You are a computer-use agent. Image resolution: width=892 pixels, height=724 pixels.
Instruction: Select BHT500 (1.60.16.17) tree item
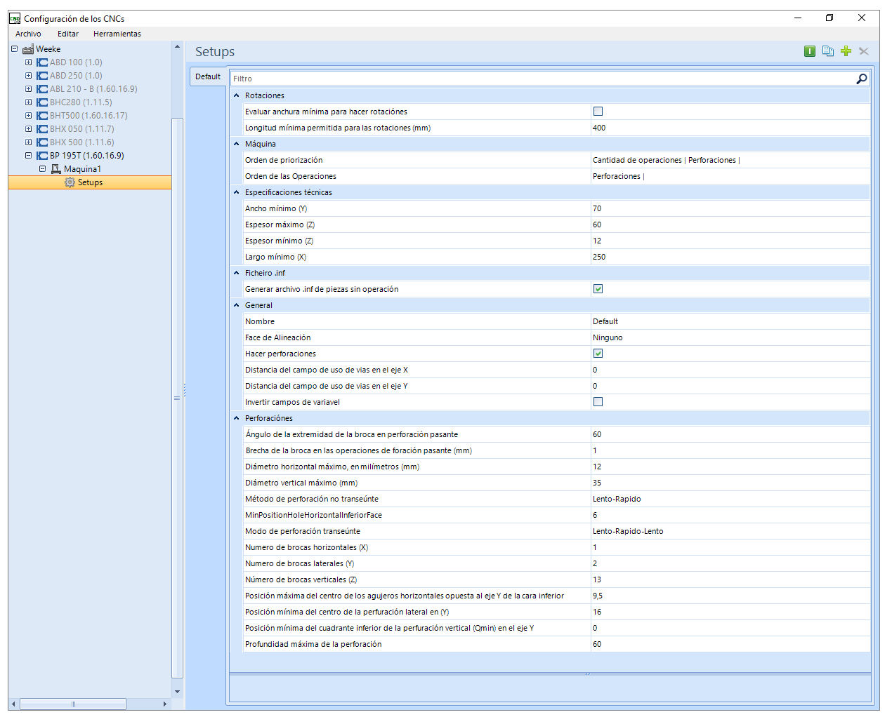click(x=88, y=116)
